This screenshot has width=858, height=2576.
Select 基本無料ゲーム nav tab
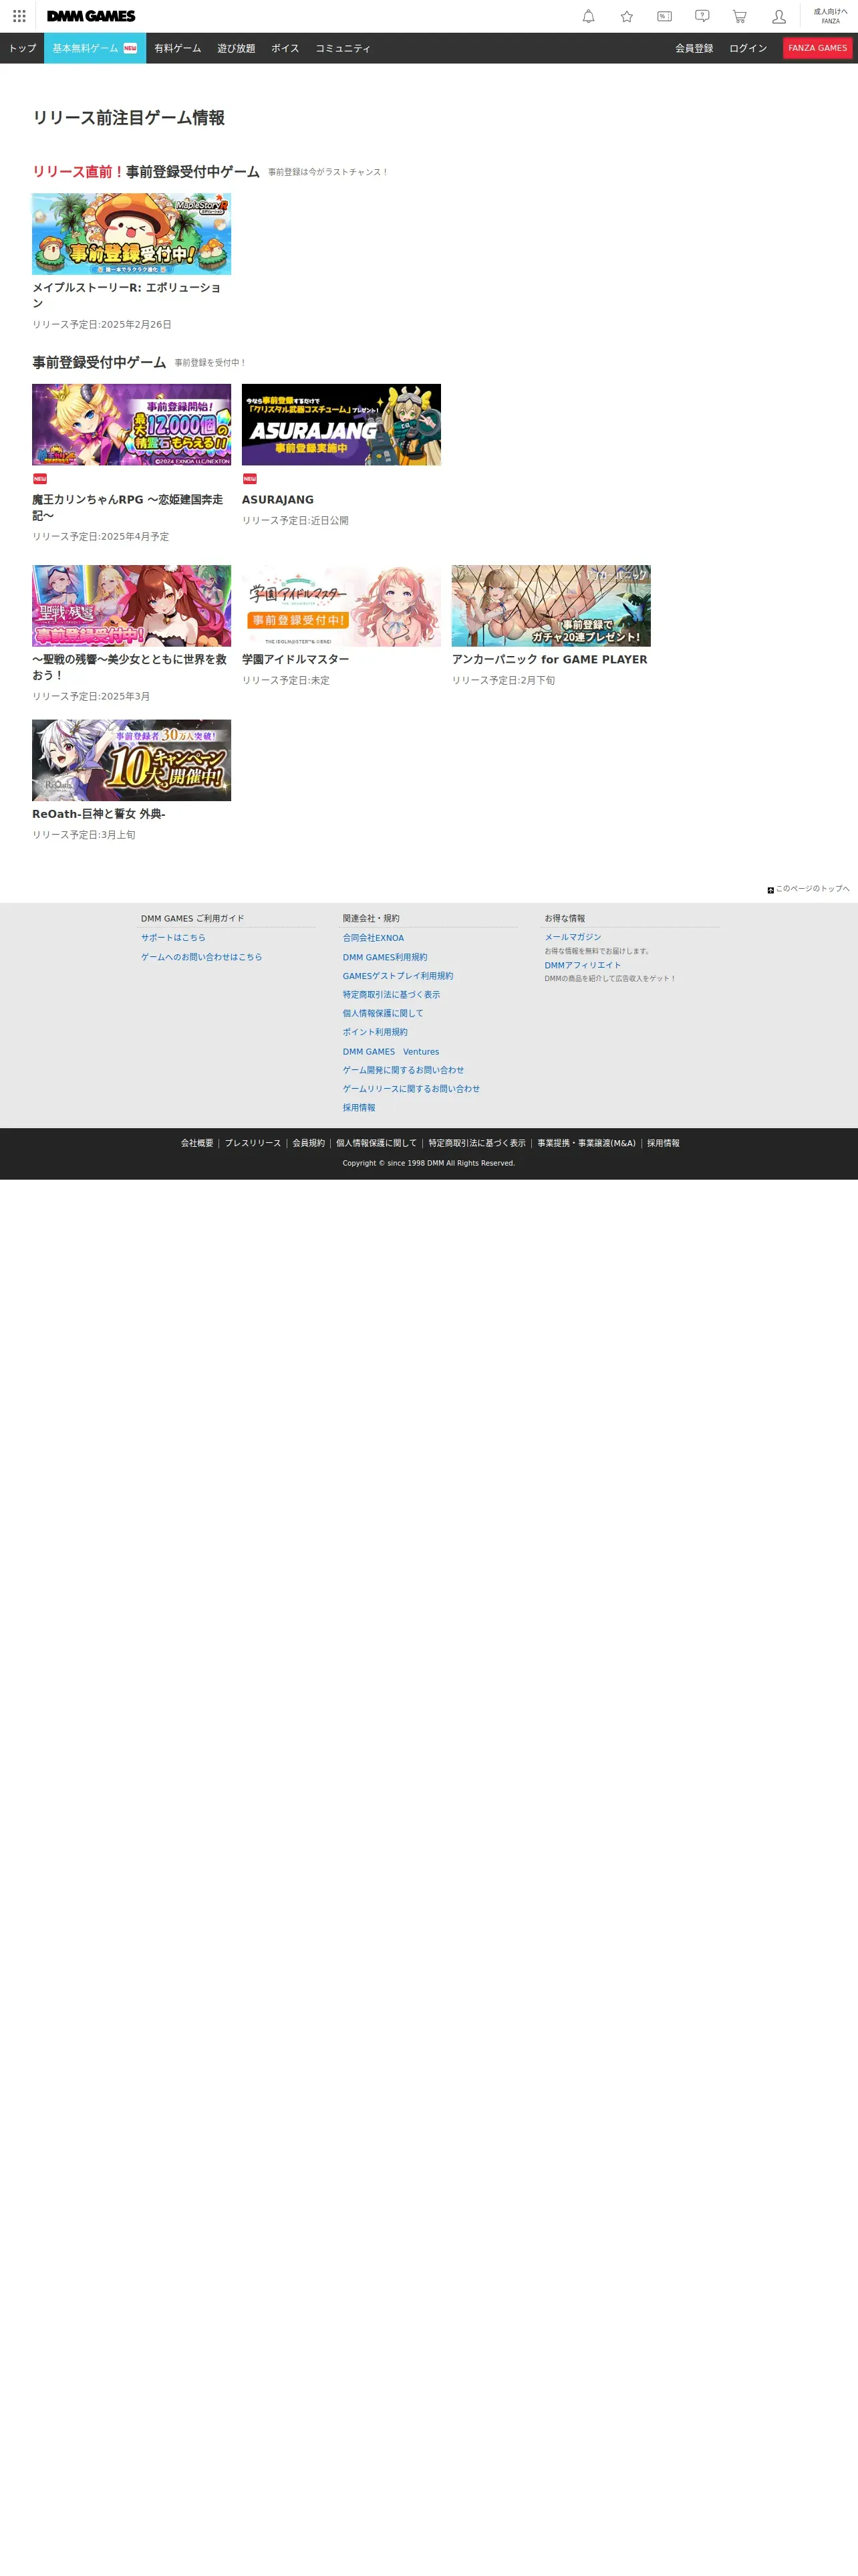[95, 48]
